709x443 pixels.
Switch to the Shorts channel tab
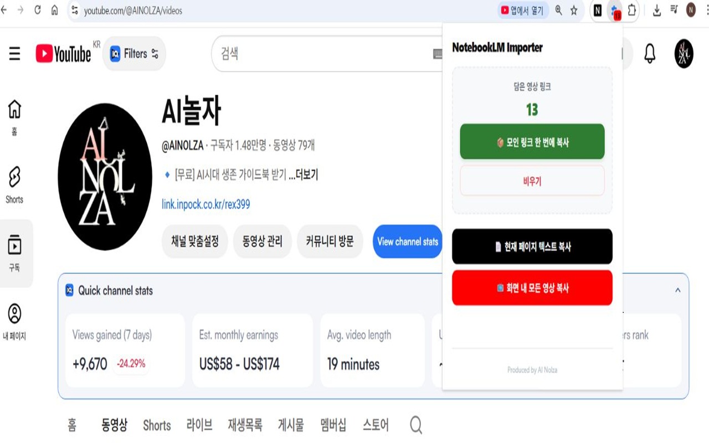(x=157, y=425)
